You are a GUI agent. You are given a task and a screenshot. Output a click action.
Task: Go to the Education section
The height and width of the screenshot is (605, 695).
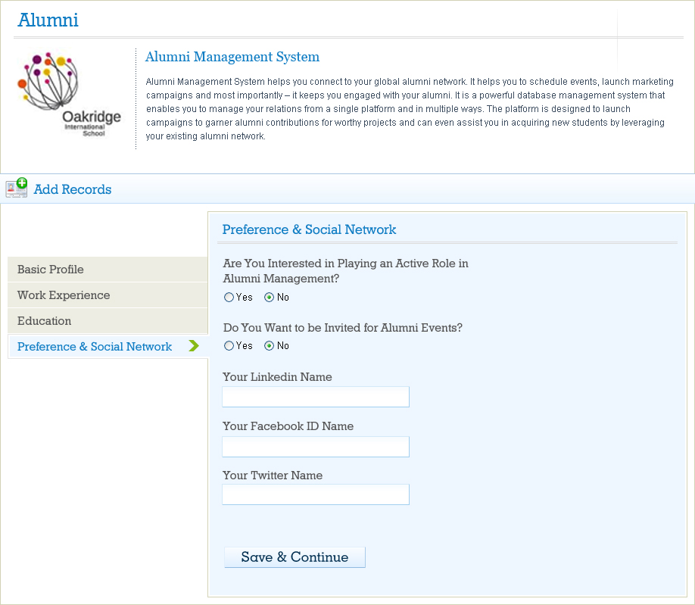click(x=45, y=321)
